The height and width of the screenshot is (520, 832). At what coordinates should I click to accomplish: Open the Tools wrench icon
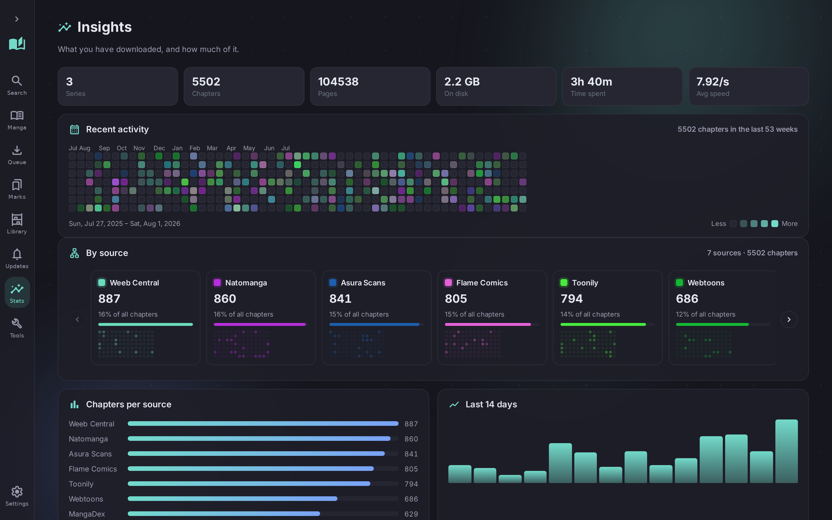(x=17, y=323)
